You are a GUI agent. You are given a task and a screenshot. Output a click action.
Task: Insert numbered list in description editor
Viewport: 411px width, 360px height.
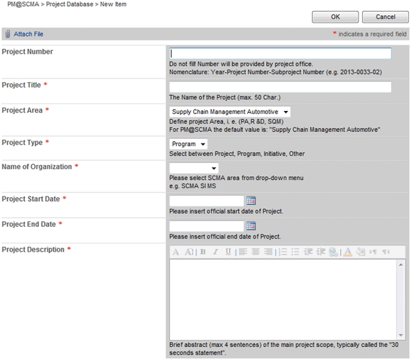[283, 252]
